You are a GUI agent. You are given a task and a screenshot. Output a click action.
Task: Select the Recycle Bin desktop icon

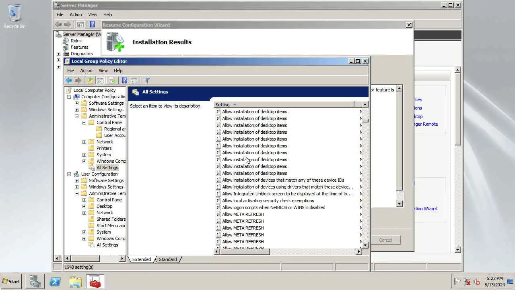14,16
